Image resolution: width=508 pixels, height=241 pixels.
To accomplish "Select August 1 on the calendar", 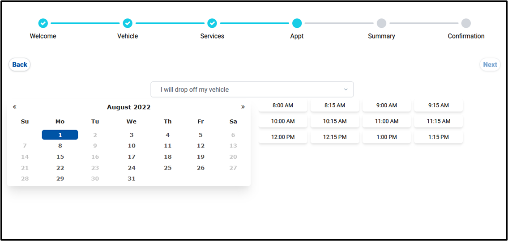I will coord(60,135).
